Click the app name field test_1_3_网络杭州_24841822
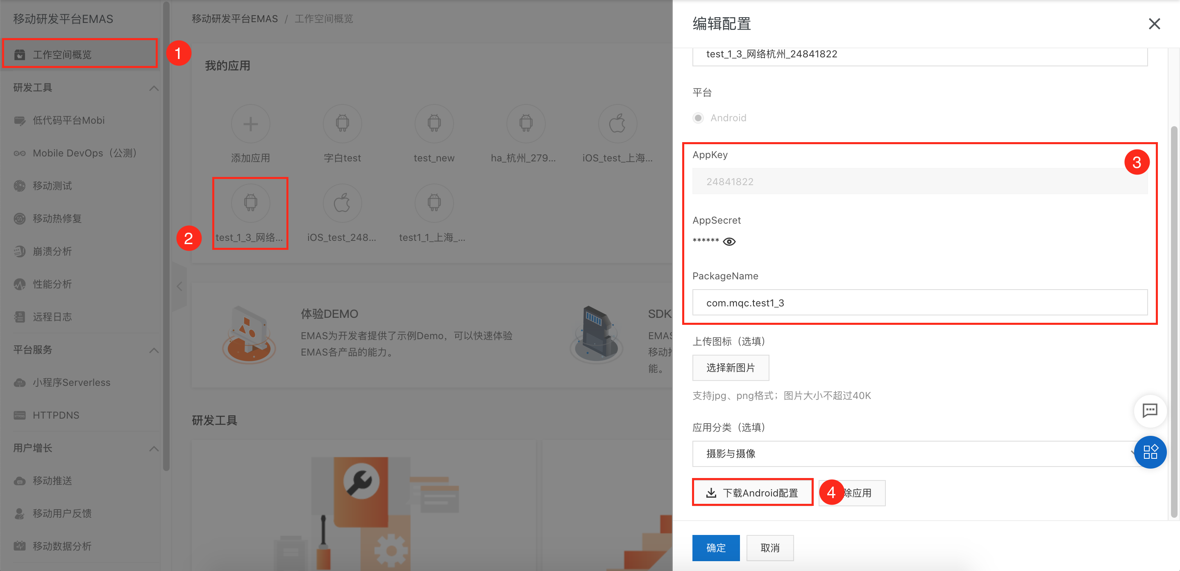Screen dimensions: 1180x571 [x=920, y=55]
